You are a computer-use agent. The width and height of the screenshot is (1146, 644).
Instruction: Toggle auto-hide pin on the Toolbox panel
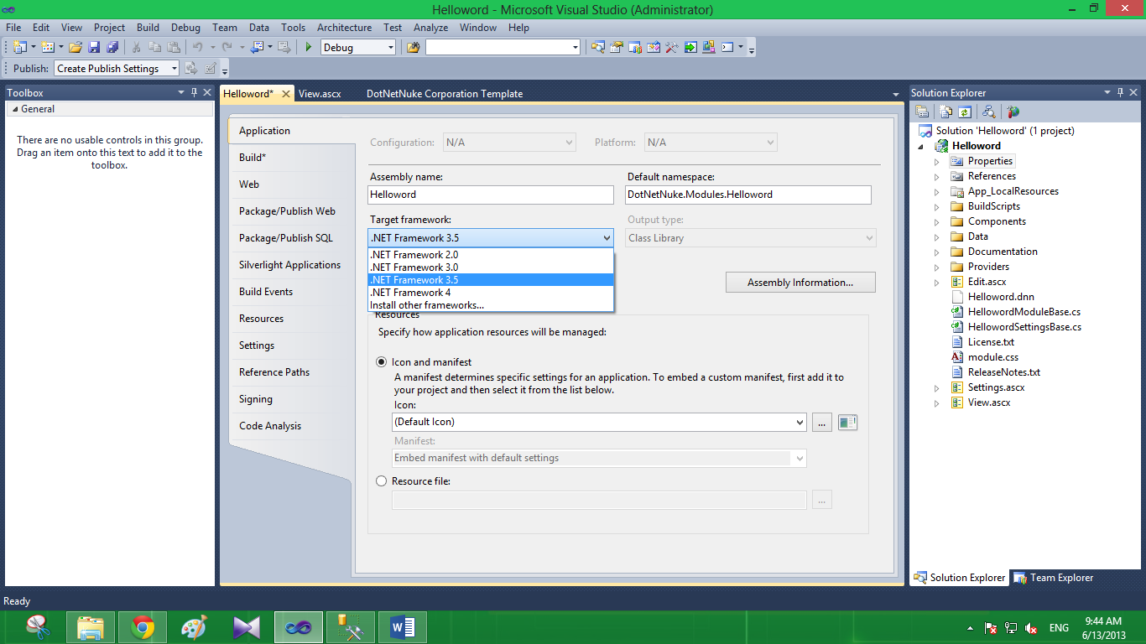[x=195, y=92]
